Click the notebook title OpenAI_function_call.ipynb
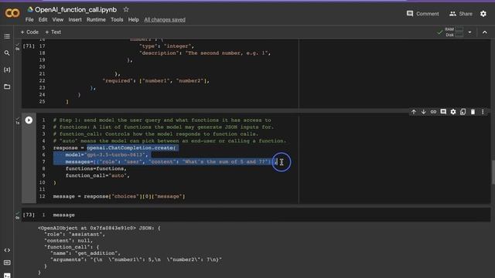Image resolution: width=495 pixels, height=278 pixels. click(x=76, y=10)
